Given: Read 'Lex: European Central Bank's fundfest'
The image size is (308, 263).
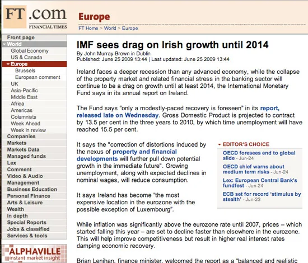Looking at the screenshot, I should (260, 183).
